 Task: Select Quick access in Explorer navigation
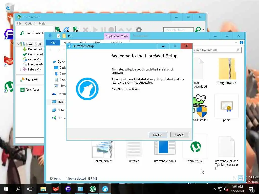pyautogui.click(x=59, y=62)
